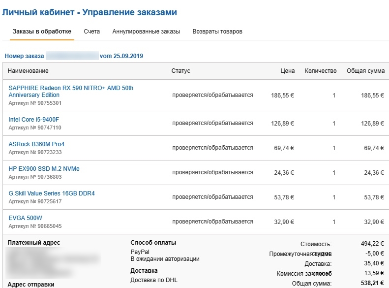Click the 'Личный кабинет - Управление заказами' heading
The height and width of the screenshot is (288, 389).
pos(90,12)
